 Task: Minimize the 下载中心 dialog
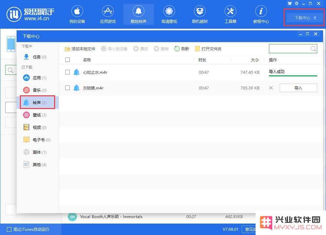click(301, 34)
